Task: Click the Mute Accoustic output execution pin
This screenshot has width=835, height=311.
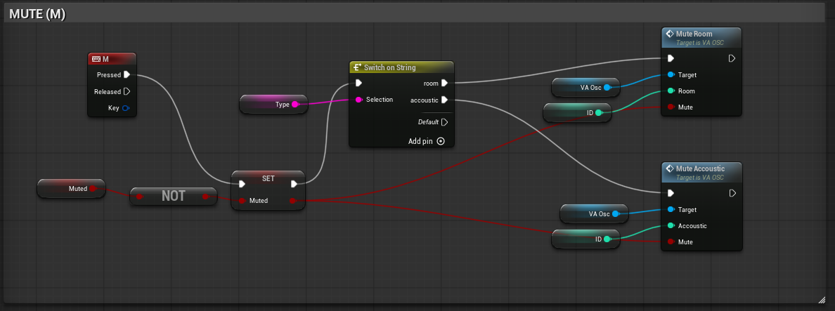Action: pyautogui.click(x=732, y=193)
